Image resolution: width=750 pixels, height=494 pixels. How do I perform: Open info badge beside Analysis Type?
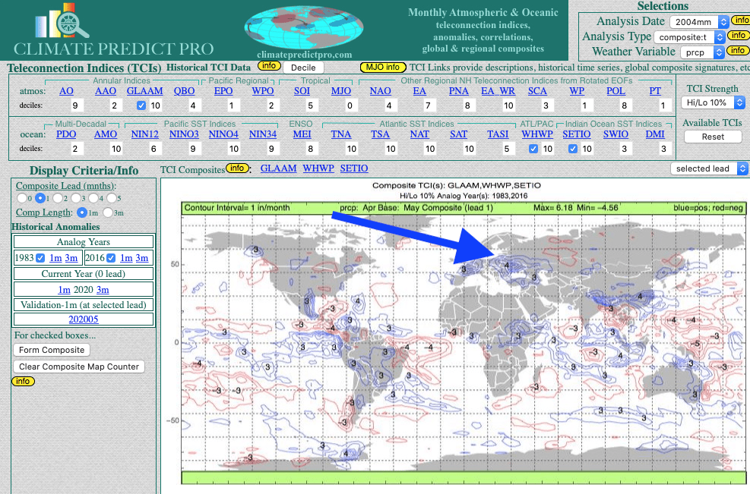coord(738,36)
